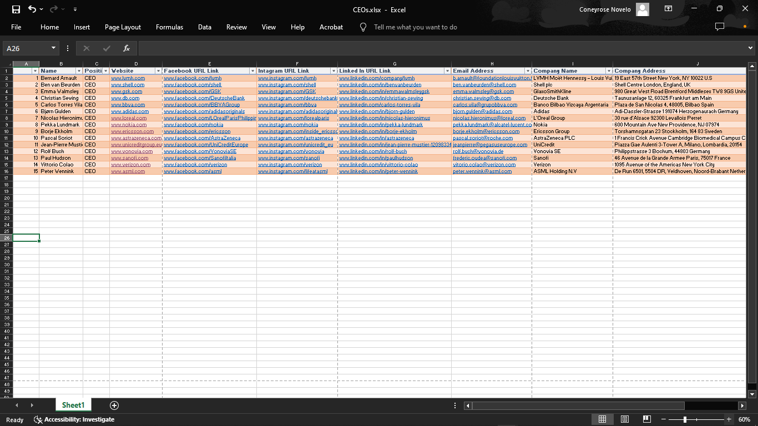Open the Company Name filter dropdown
Viewport: 758px width, 426px height.
(x=609, y=71)
